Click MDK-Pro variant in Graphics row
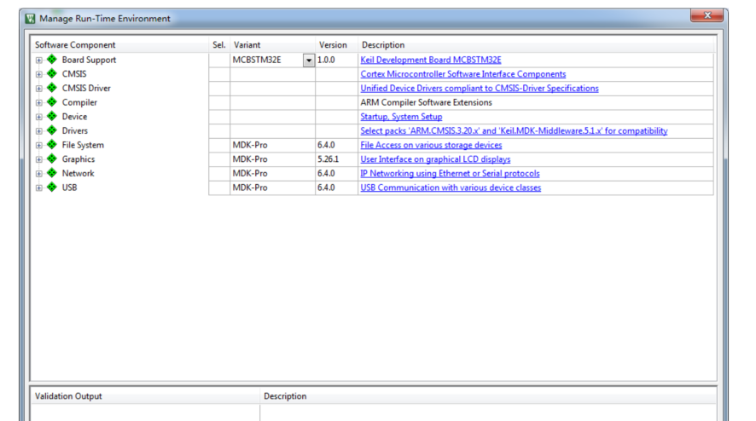This screenshot has height=421, width=756. coord(250,159)
